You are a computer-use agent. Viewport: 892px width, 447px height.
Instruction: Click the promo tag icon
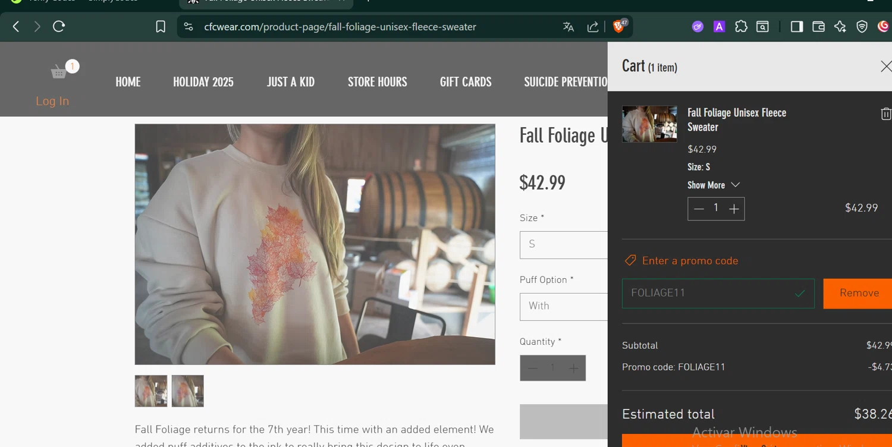[x=630, y=261]
